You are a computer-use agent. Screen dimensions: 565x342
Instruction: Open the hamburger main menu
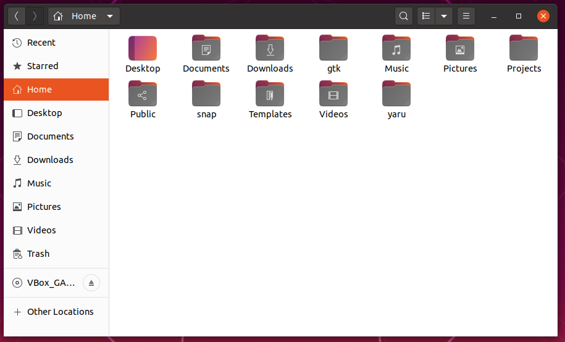[x=466, y=16]
